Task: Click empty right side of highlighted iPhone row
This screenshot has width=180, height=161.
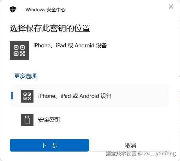Action: [140, 96]
